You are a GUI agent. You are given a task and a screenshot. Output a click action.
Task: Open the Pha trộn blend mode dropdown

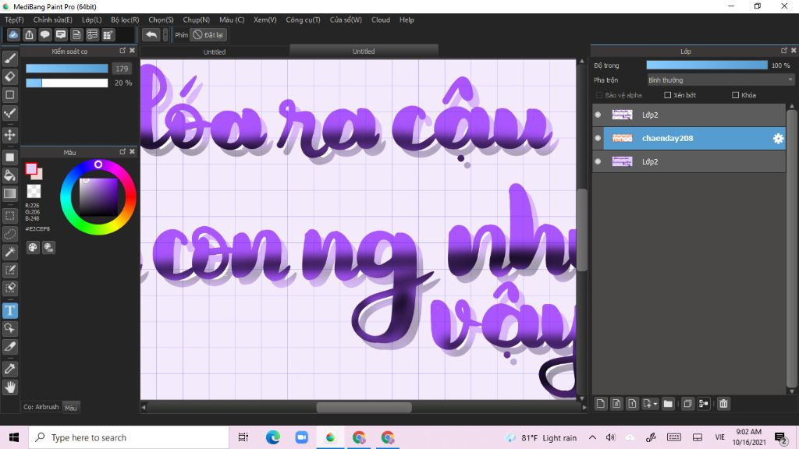pyautogui.click(x=720, y=80)
